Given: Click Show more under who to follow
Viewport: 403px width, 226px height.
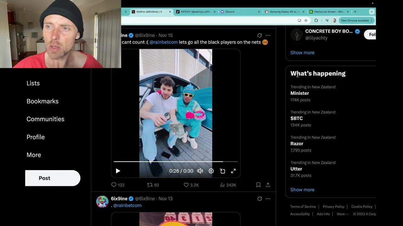Looking at the screenshot, I should point(302,53).
